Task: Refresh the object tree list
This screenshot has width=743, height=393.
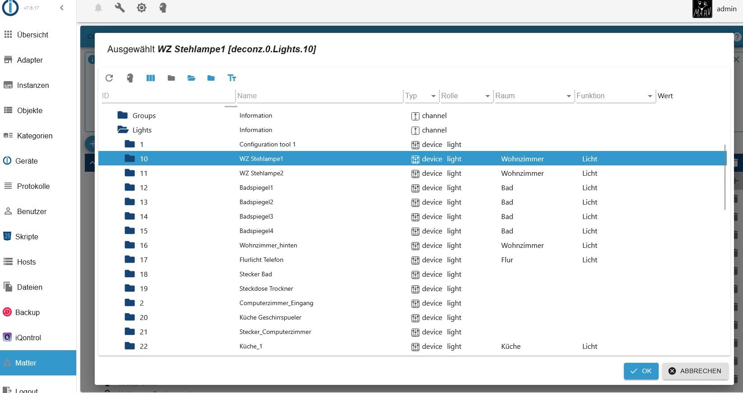Action: tap(109, 78)
